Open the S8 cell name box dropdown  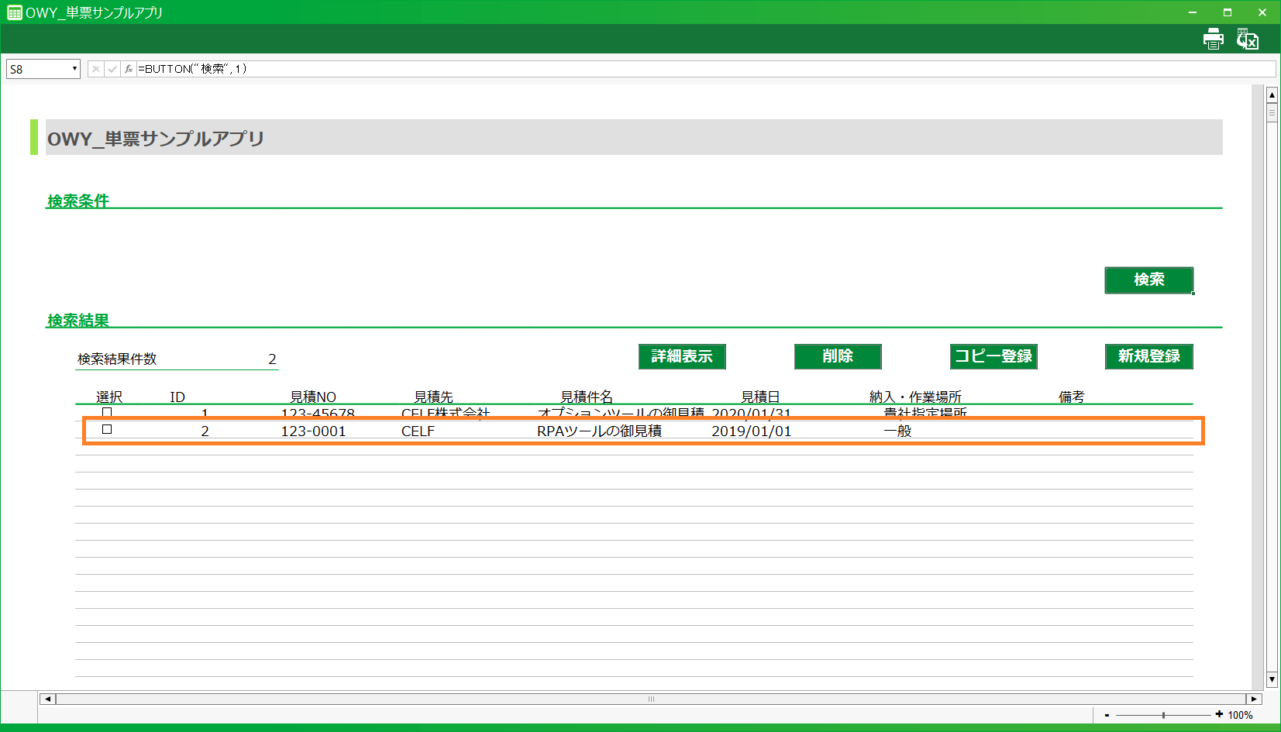pos(74,69)
